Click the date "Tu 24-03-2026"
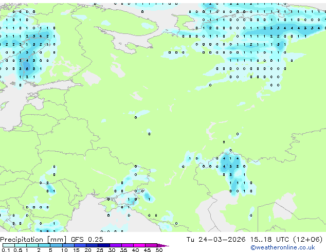The height and width of the screenshot is (252, 326). 216,240
